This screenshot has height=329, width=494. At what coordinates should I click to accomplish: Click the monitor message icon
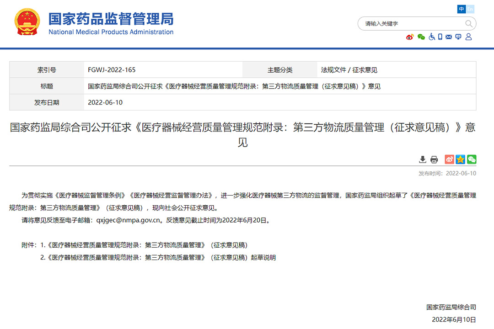[458, 37]
